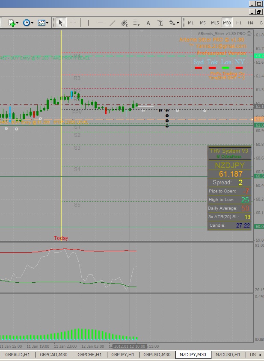Click the High to Low value 25

point(245,200)
